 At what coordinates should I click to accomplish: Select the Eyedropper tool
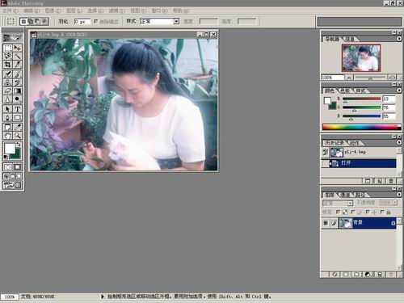(17, 127)
